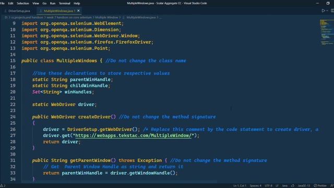Open the problems warning count in status bar
334x188 pixels.
click(x=3, y=186)
